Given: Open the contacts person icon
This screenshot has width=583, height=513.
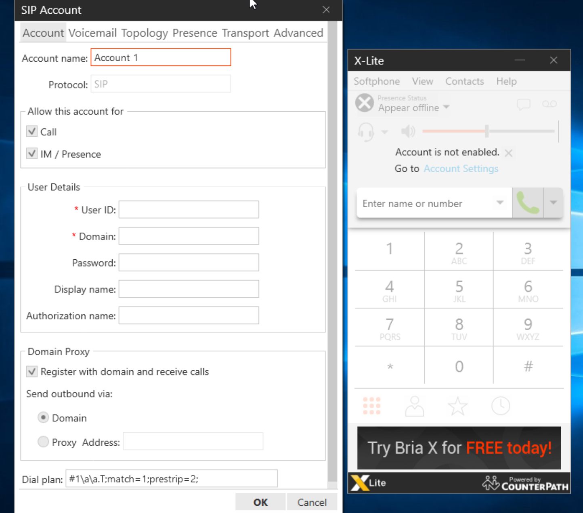Looking at the screenshot, I should point(415,406).
